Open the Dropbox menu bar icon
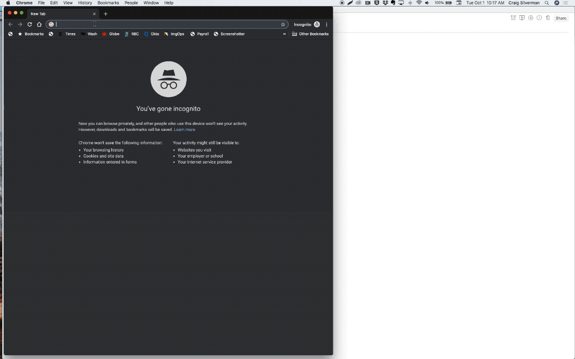 (385, 3)
